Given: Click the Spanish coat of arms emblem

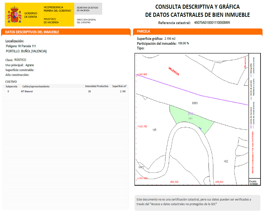Looking at the screenshot, I should coord(14,15).
